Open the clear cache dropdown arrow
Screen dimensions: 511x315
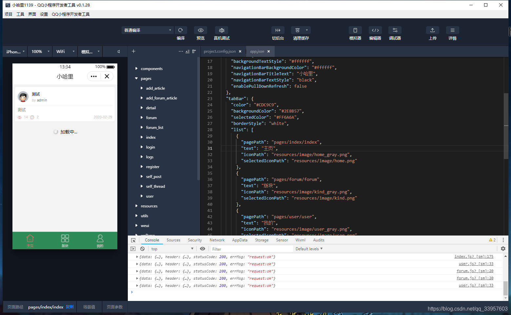pos(307,30)
